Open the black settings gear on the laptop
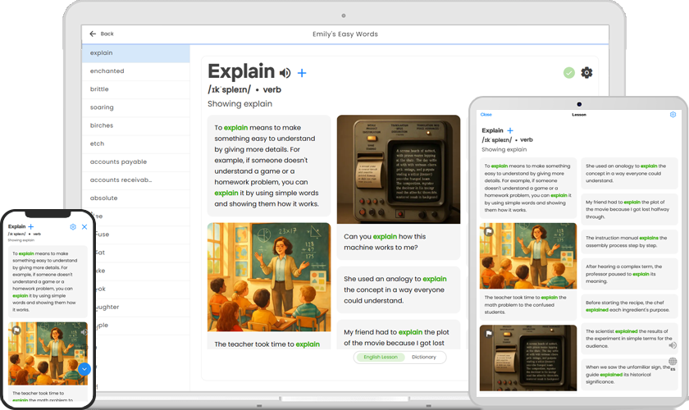 pyautogui.click(x=586, y=72)
